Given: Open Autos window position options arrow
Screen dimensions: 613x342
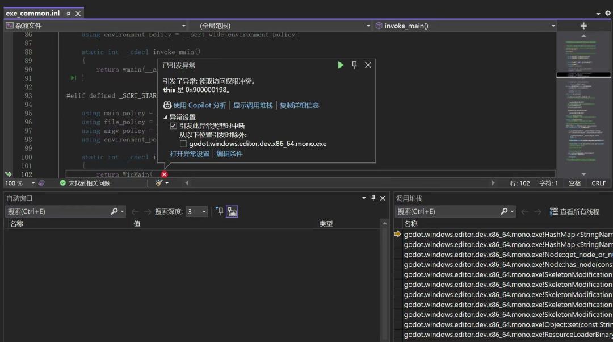Looking at the screenshot, I should [x=364, y=198].
